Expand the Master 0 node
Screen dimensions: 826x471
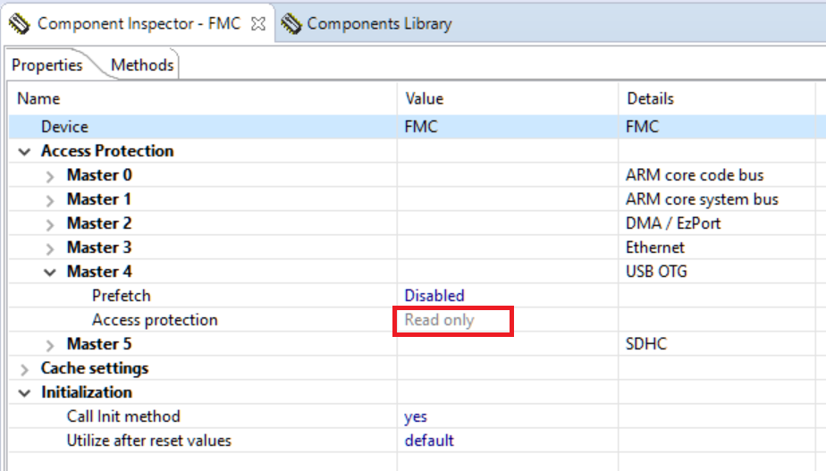50,176
